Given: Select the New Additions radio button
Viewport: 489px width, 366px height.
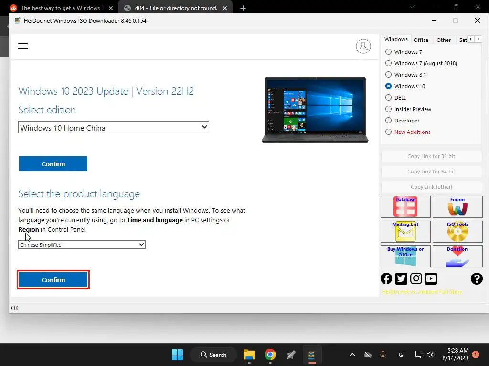Looking at the screenshot, I should pos(388,132).
